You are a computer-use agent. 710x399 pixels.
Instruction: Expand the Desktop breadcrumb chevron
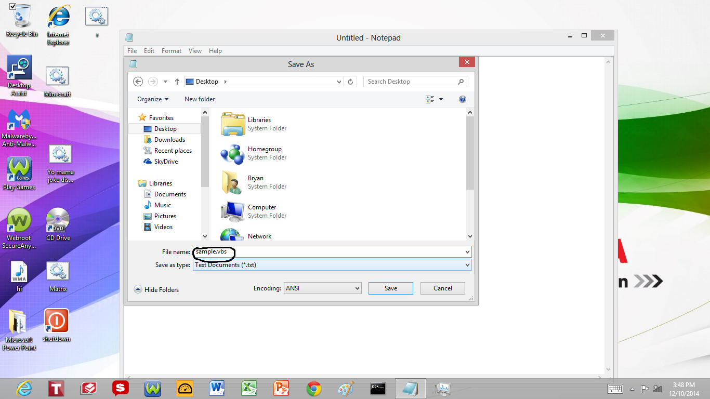pyautogui.click(x=225, y=82)
